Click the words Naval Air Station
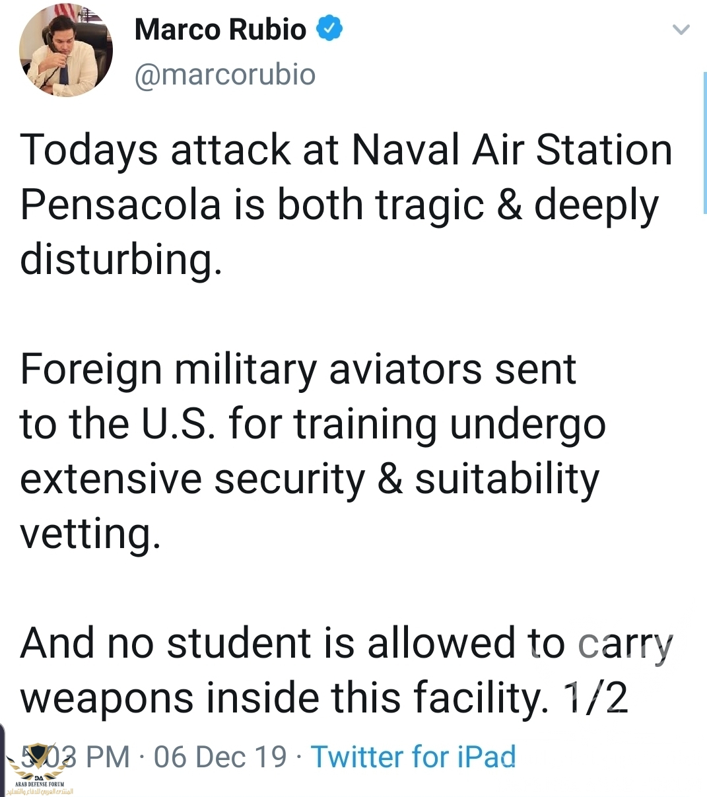Viewport: 707px width, 797px height. [x=512, y=150]
